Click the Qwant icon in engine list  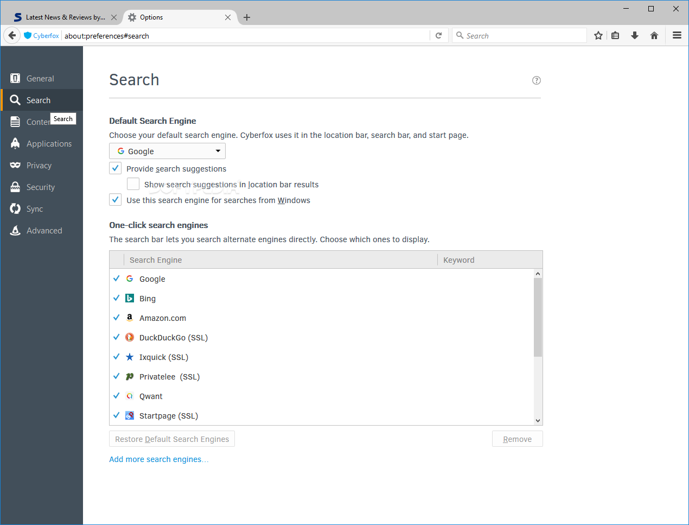pyautogui.click(x=130, y=396)
